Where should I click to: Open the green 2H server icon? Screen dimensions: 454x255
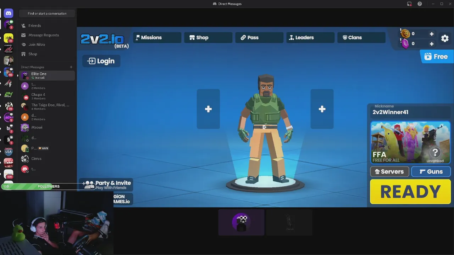click(x=9, y=95)
